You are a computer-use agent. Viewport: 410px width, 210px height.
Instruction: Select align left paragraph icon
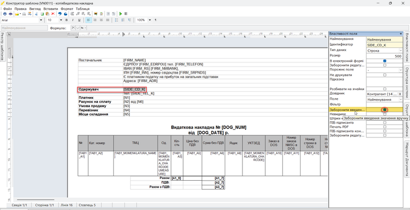click(89, 20)
